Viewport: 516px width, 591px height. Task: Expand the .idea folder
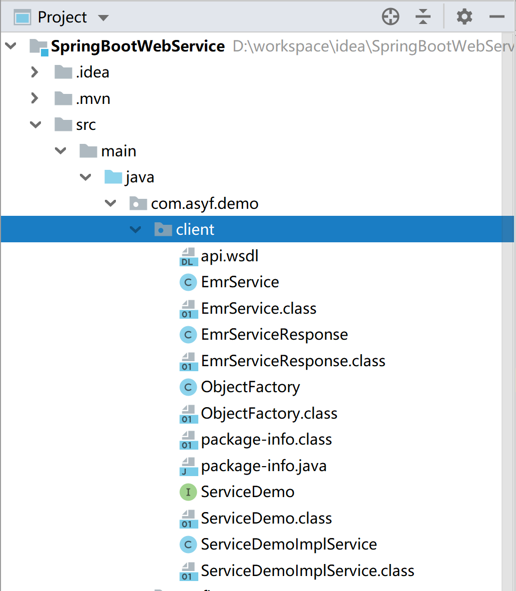click(x=34, y=72)
